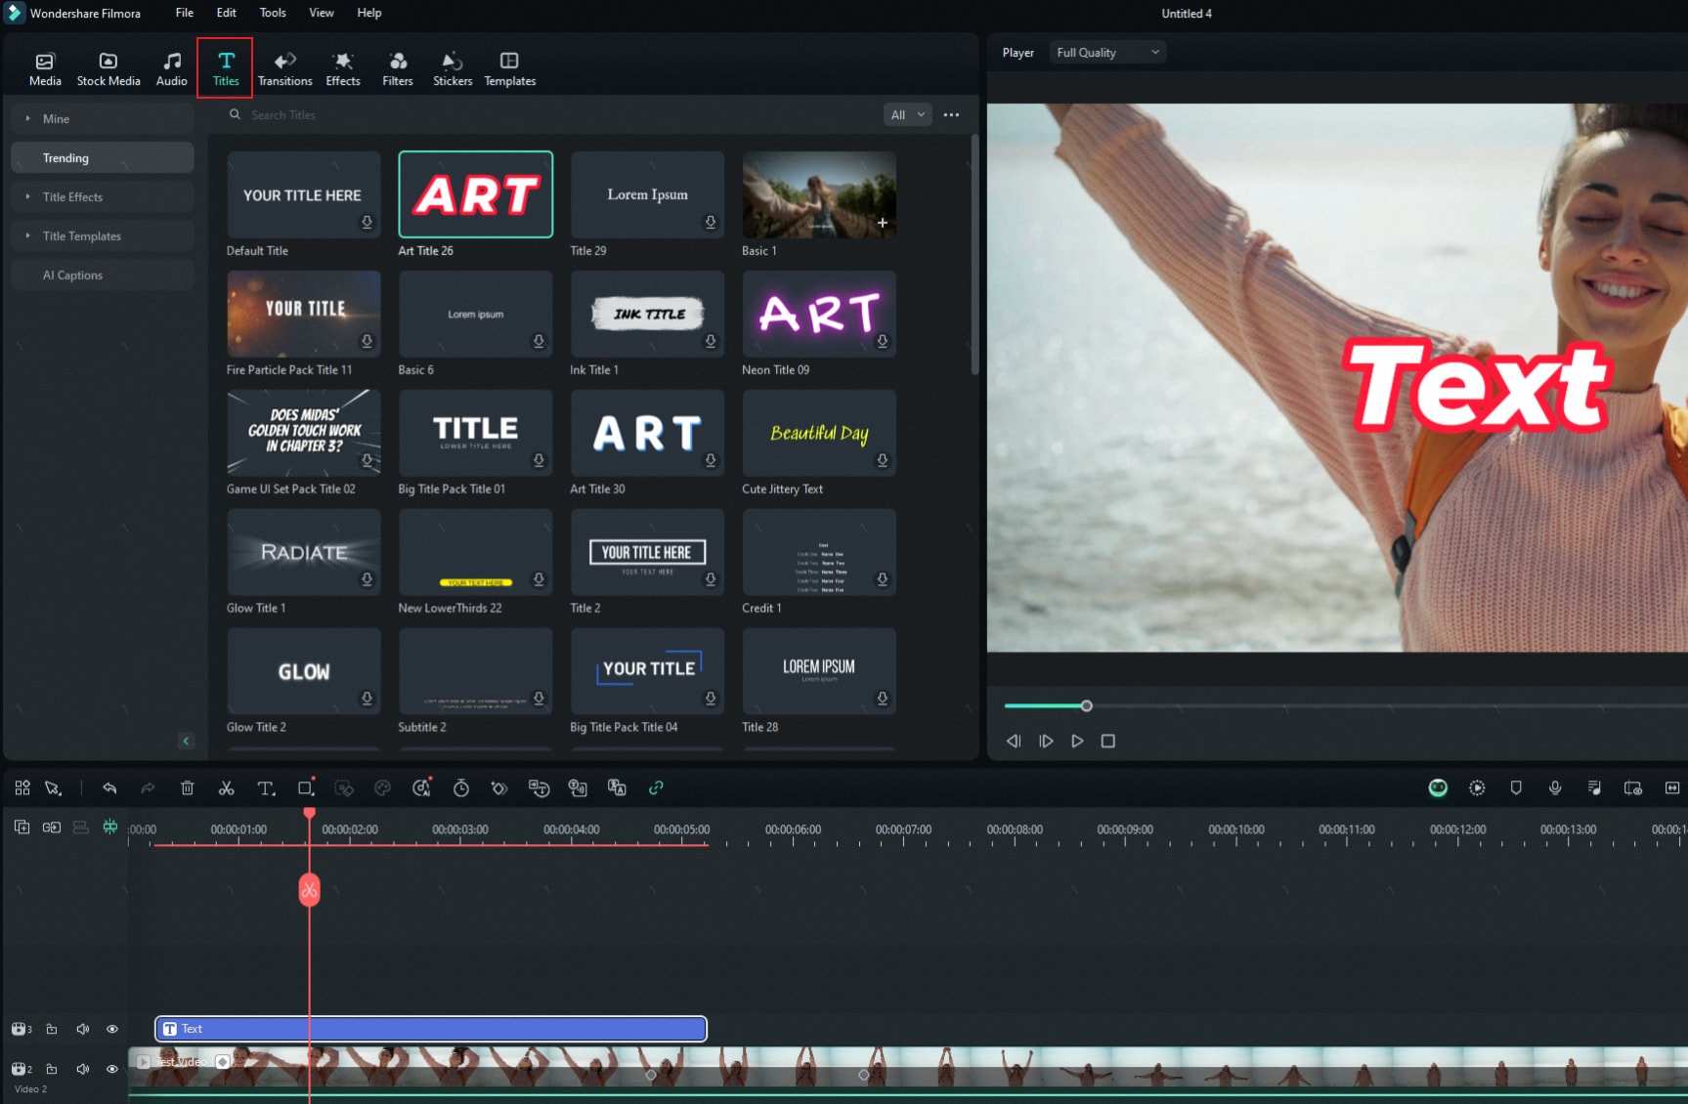
Task: Stop the video playback
Action: (1108, 741)
